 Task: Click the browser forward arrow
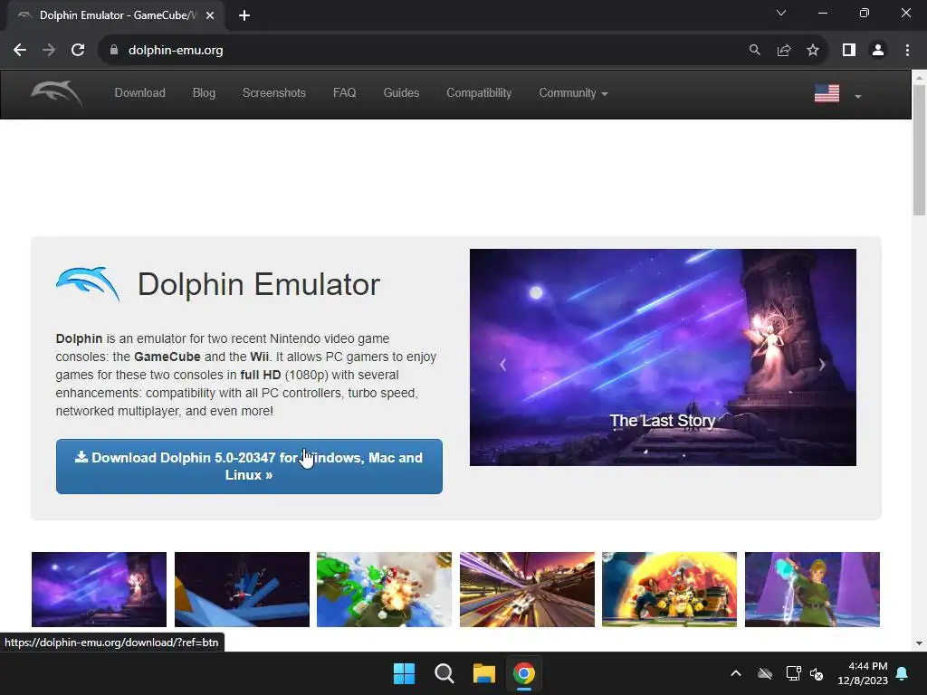click(x=49, y=51)
